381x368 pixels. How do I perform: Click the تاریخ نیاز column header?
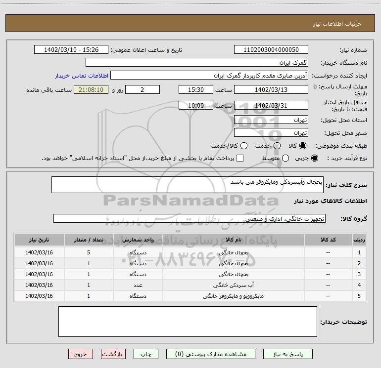click(39, 240)
